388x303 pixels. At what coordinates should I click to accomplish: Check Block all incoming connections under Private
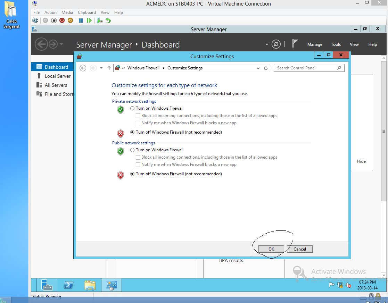pos(138,116)
